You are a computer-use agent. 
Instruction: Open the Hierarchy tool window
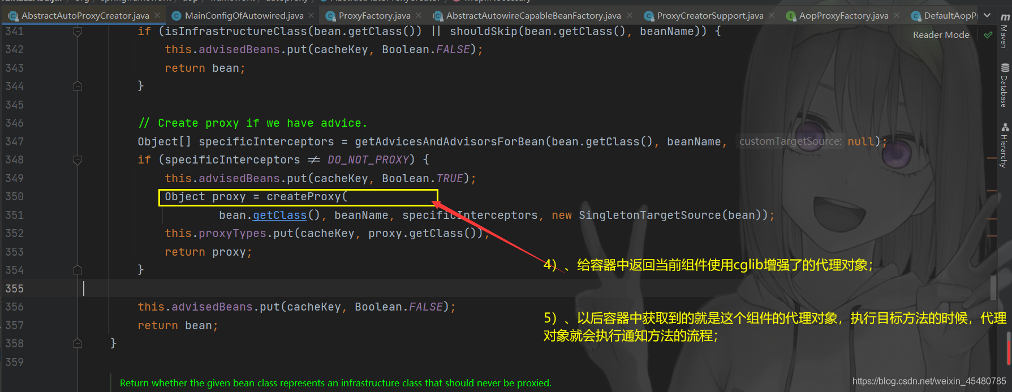[x=1004, y=146]
